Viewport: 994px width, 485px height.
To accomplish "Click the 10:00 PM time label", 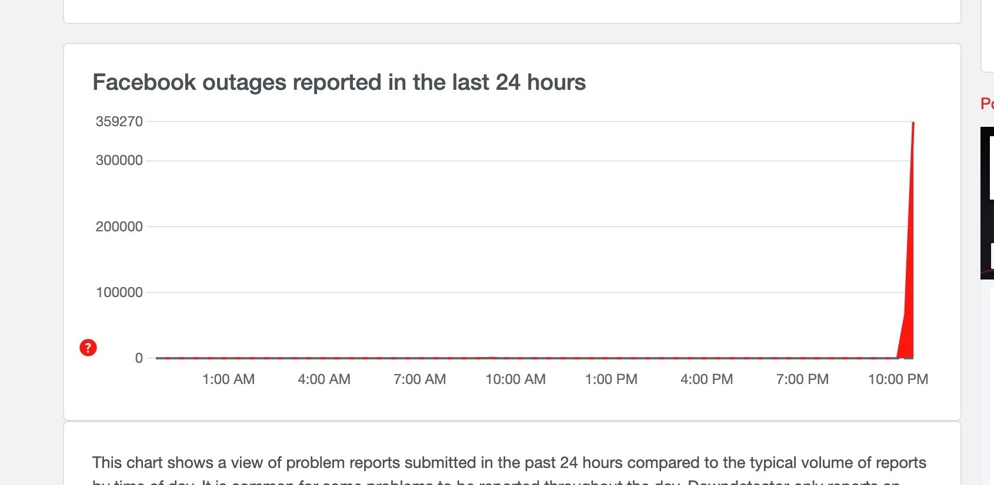I will [x=898, y=379].
